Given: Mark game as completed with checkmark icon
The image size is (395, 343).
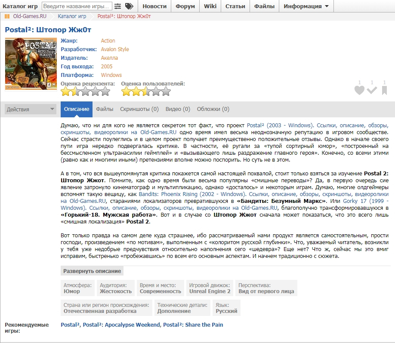Looking at the screenshot, I should 372,90.
